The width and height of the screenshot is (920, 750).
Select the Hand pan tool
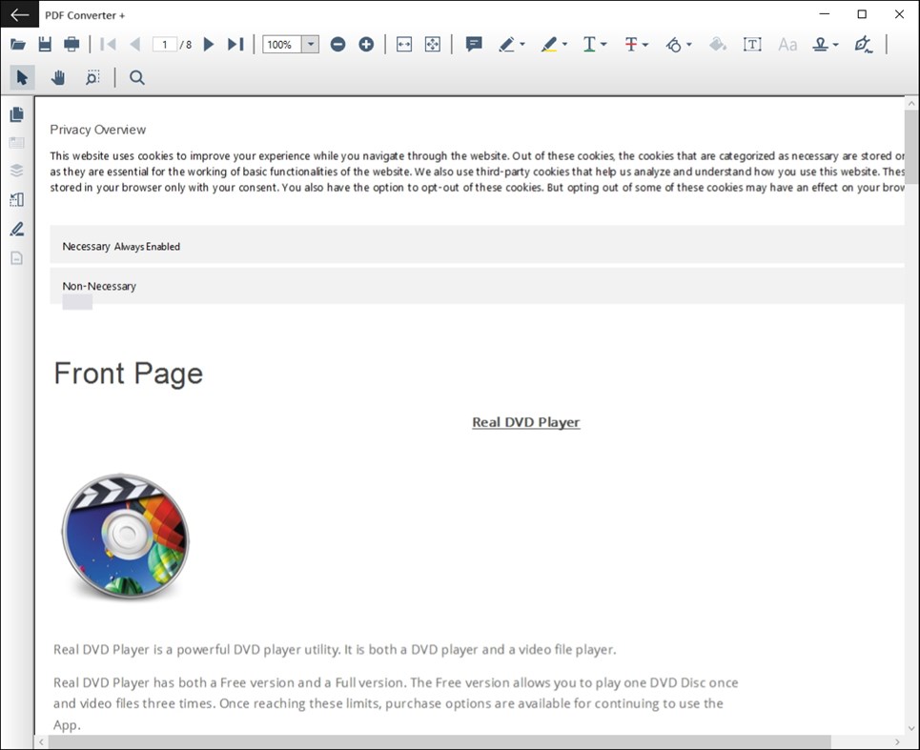(x=57, y=77)
